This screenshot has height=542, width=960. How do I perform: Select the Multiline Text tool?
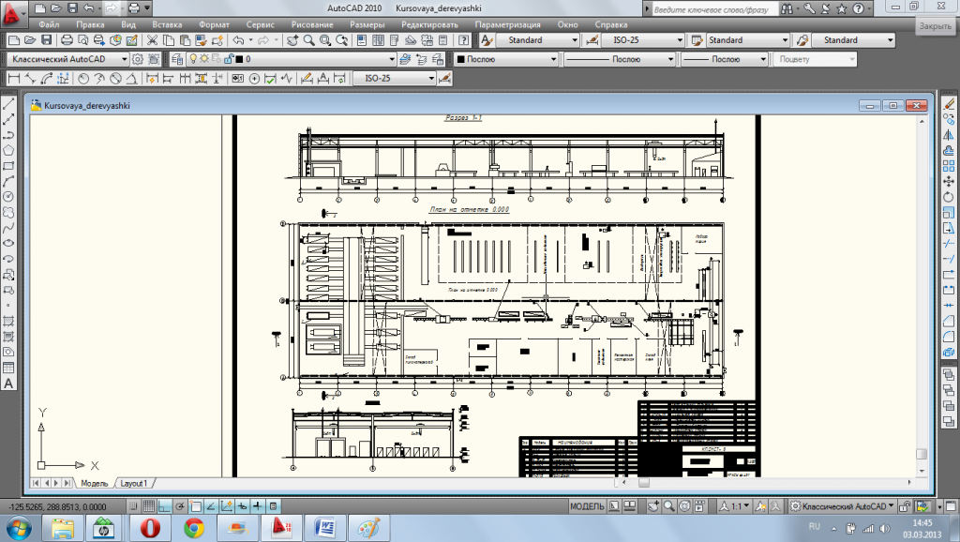click(x=8, y=384)
